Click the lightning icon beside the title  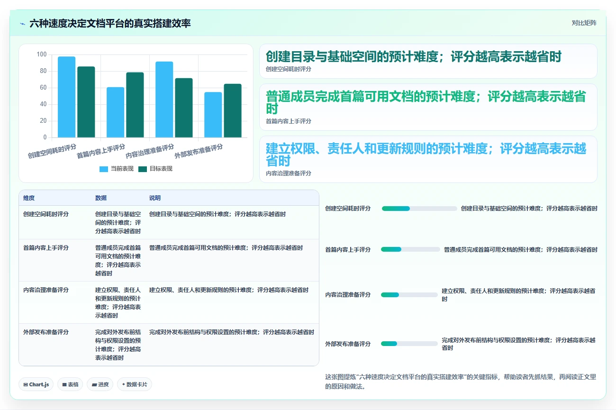tap(22, 24)
